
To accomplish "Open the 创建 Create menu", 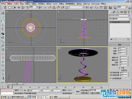I will click(34, 4).
